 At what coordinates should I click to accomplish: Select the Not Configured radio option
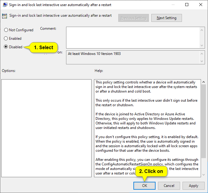tap(6, 30)
